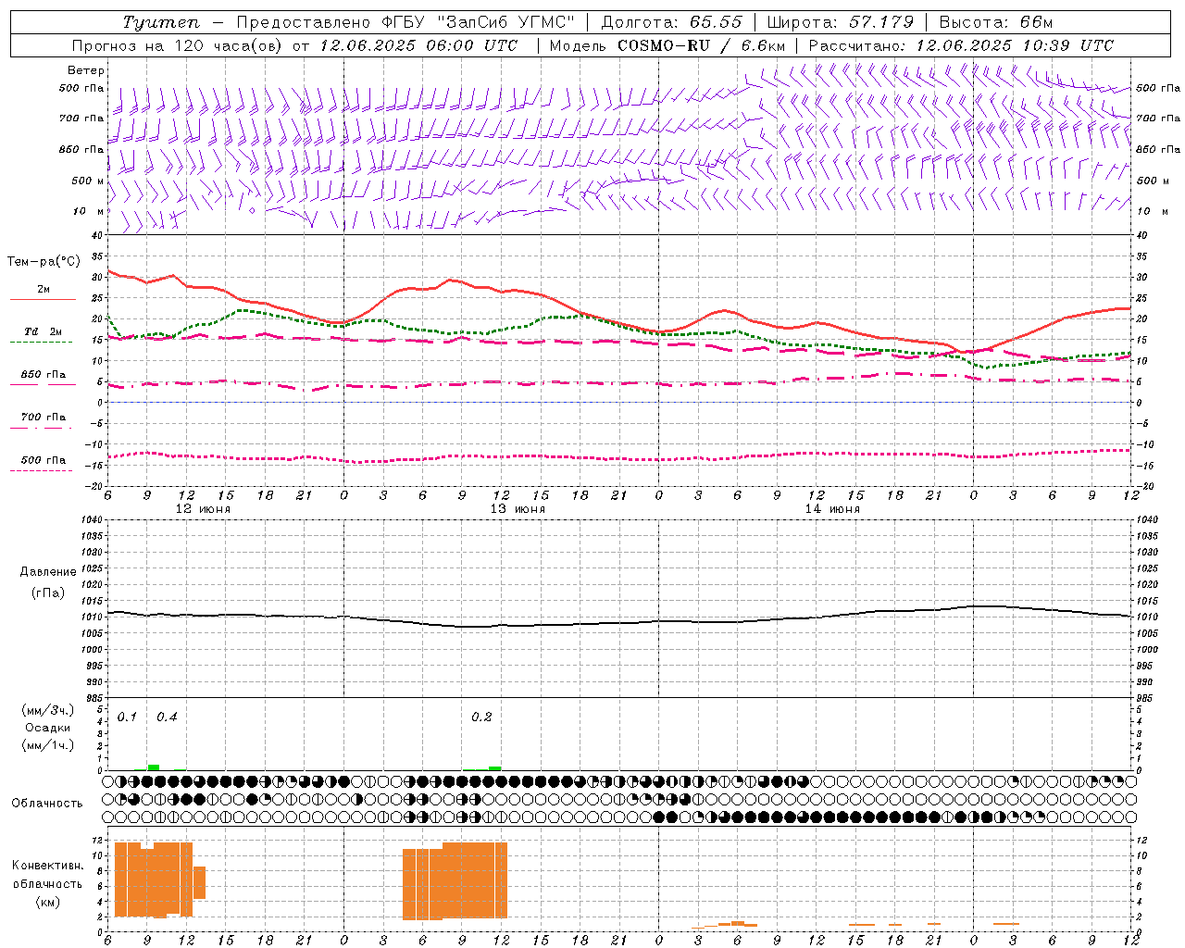The width and height of the screenshot is (1185, 948).
Task: Click the Модель COSMO-RU / 6.6км label
Action: [x=667, y=45]
